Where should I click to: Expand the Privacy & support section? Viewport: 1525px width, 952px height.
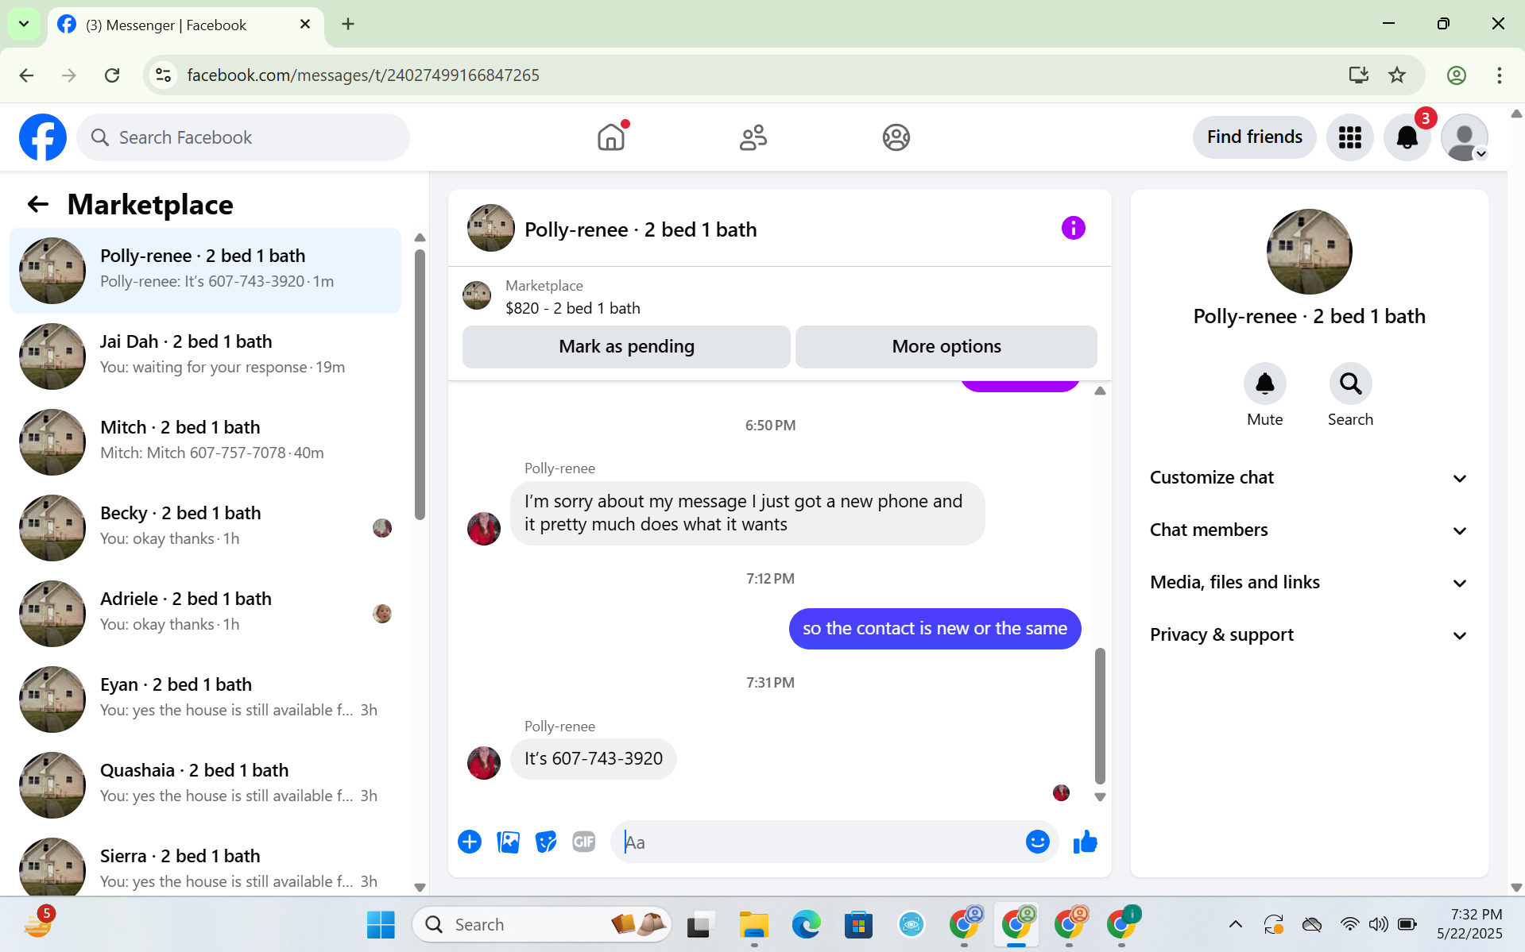[x=1309, y=635]
